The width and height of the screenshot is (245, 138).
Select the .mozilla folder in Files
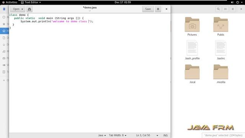[x=220, y=74]
